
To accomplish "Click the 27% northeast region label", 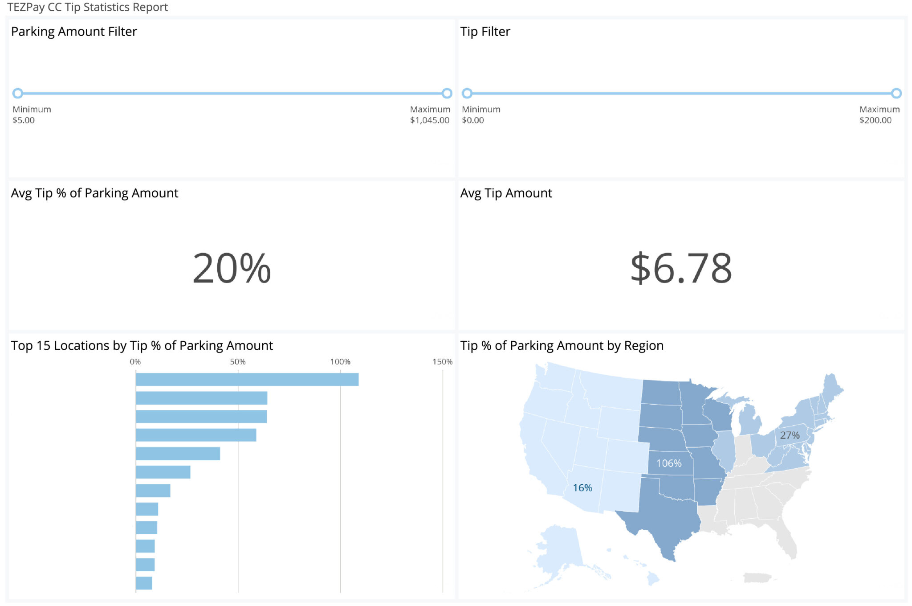I will pyautogui.click(x=790, y=435).
